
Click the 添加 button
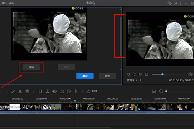tap(31, 67)
